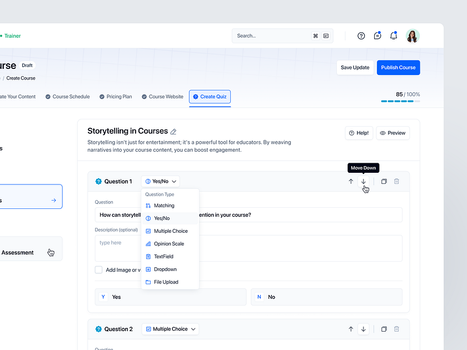This screenshot has width=467, height=350.
Task: Edit the Storytelling in Courses title pencil icon
Action: pyautogui.click(x=173, y=132)
